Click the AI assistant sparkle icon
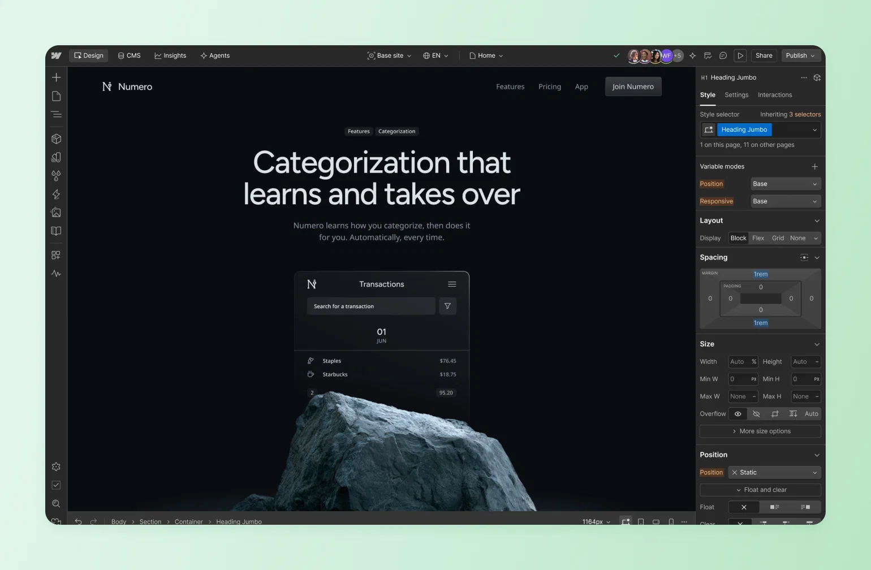 point(692,55)
